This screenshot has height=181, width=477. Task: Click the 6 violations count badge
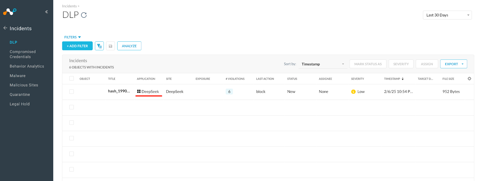(229, 92)
